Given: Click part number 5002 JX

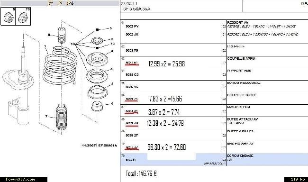Looking at the screenshot, I should 132,34.
